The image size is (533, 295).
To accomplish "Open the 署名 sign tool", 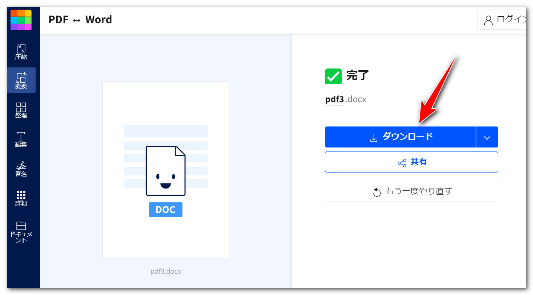I will coord(21,169).
